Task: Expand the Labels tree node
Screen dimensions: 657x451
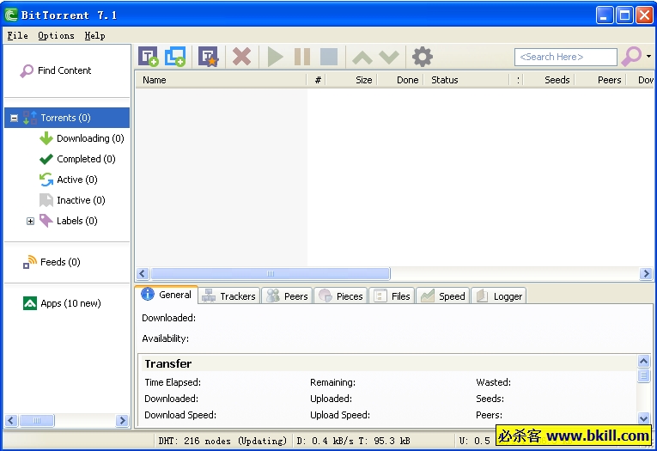Action: point(30,221)
